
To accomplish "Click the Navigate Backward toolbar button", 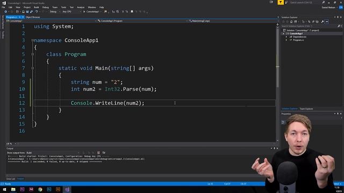I will (6, 12).
